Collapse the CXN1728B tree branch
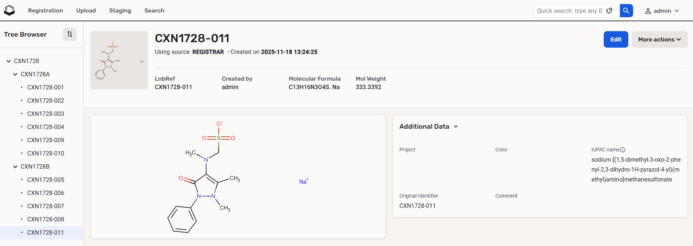693x246 pixels. coord(15,166)
